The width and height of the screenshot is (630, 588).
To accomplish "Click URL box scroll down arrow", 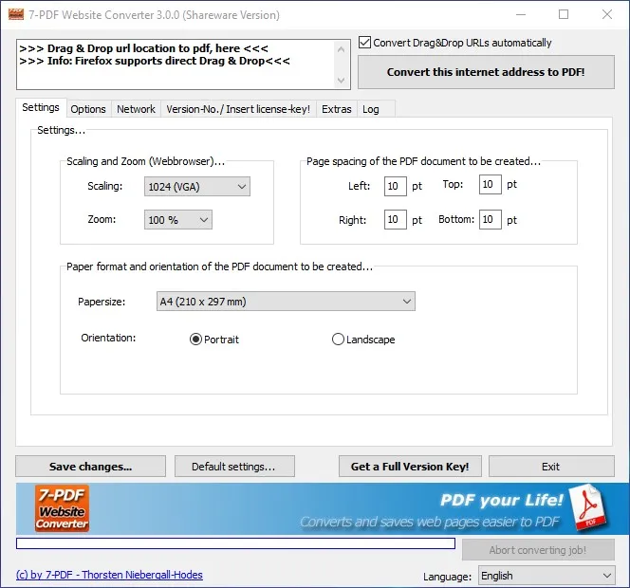I will click(342, 80).
